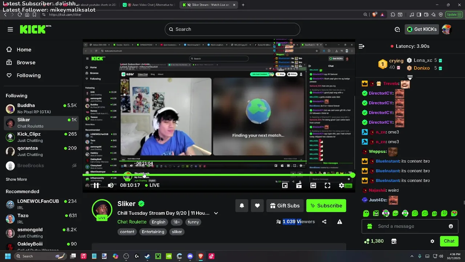Insert the heart-eyes green emote
The image size is (465, 262).
(x=454, y=214)
